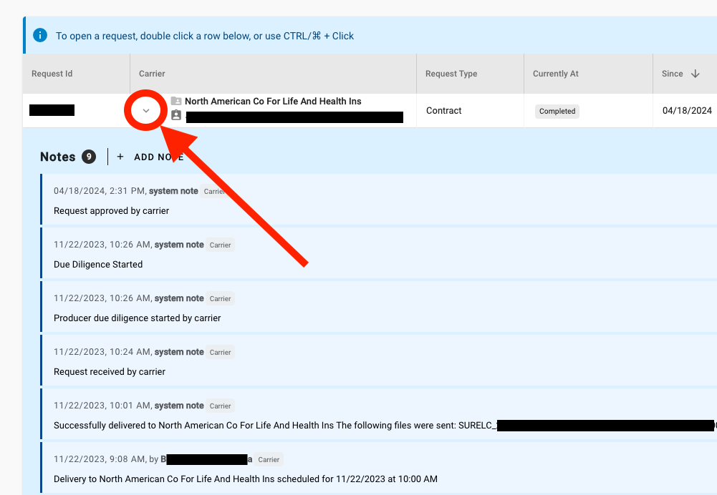
Task: Click Carrier tag on 10:01 AM note
Action: coord(220,406)
